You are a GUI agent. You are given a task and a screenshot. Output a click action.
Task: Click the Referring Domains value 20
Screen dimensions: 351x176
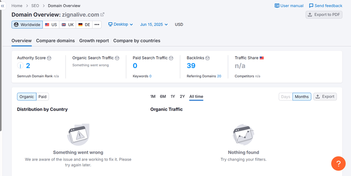[219, 76]
